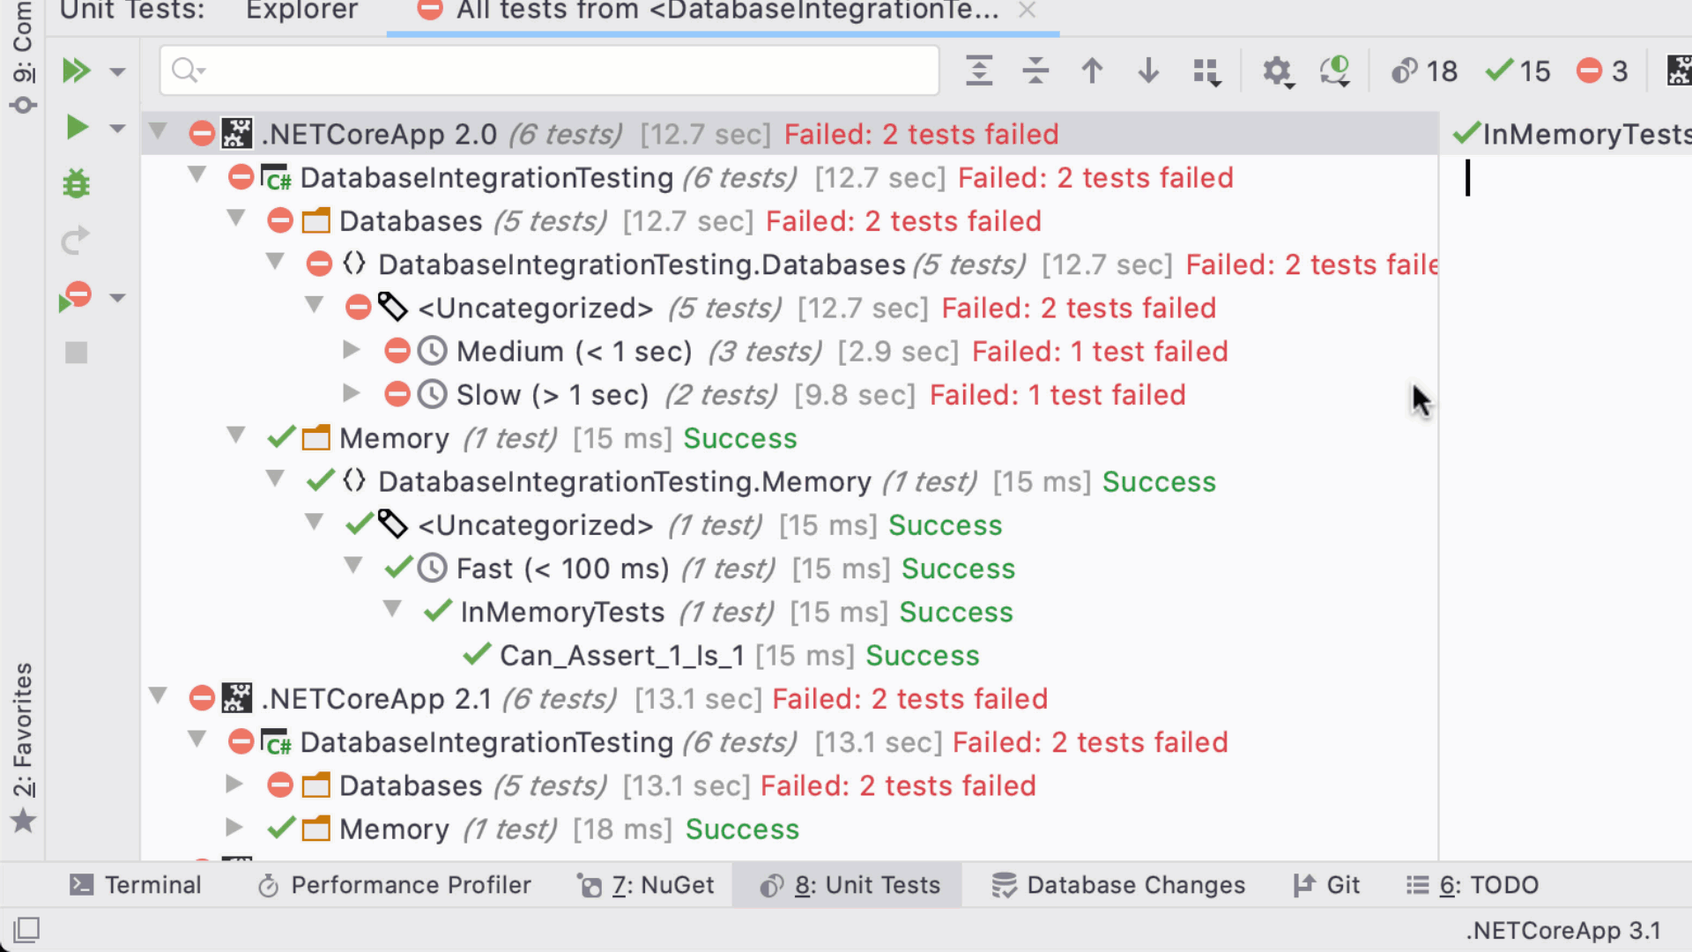1692x952 pixels.
Task: Collapse all tree nodes toolbar icon
Action: 1035,71
